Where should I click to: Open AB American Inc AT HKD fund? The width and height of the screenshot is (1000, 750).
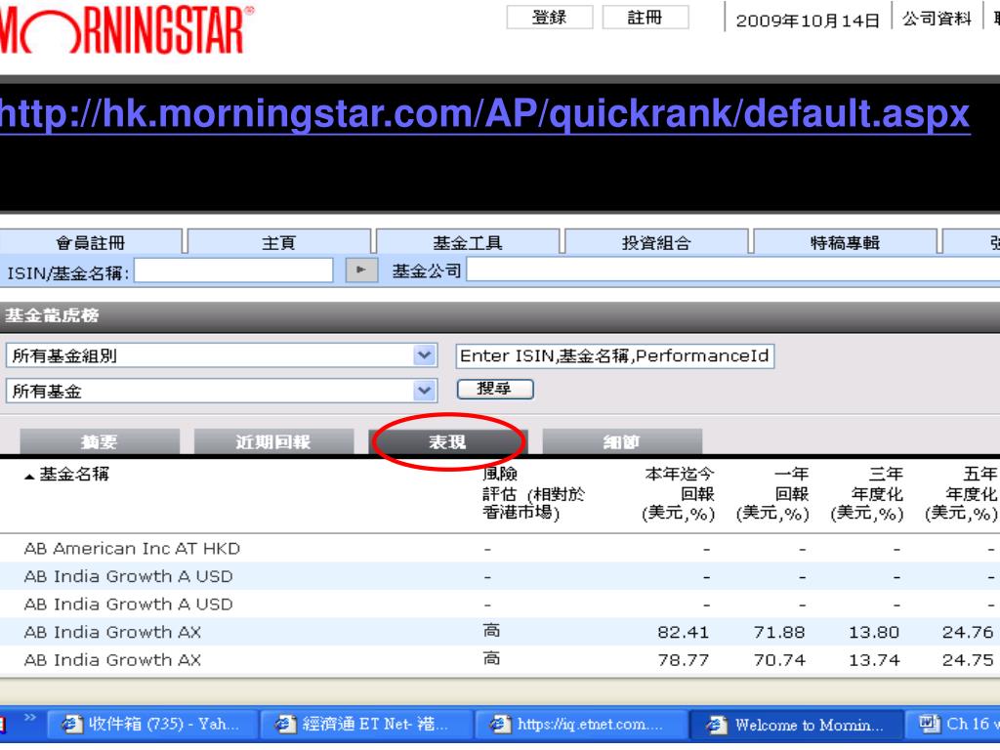tap(132, 549)
